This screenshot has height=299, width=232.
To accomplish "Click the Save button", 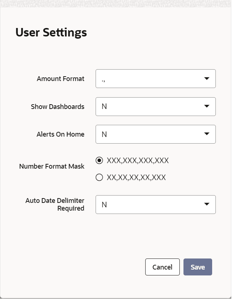I will [x=198, y=267].
